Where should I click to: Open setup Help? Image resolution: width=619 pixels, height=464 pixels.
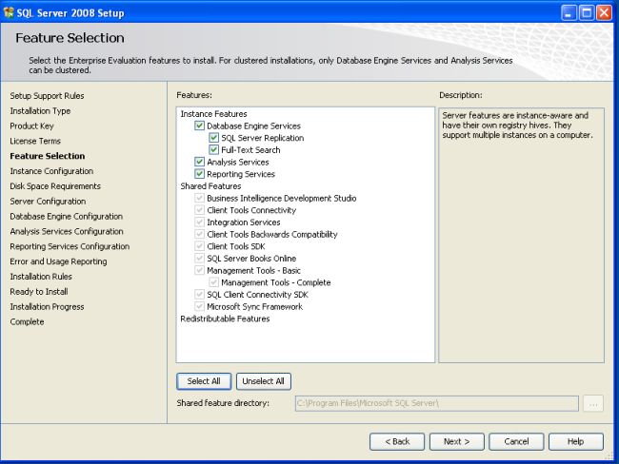tap(575, 441)
